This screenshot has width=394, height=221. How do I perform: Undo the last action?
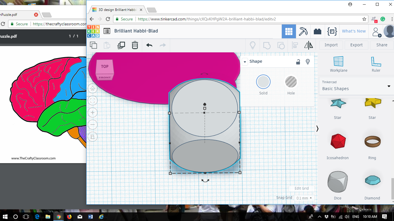click(x=149, y=45)
